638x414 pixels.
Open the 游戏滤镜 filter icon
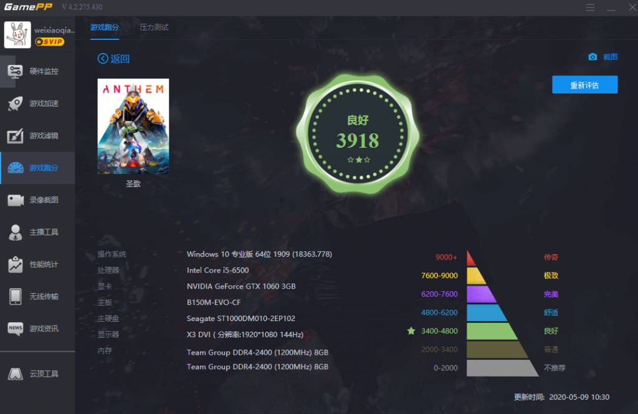point(15,135)
